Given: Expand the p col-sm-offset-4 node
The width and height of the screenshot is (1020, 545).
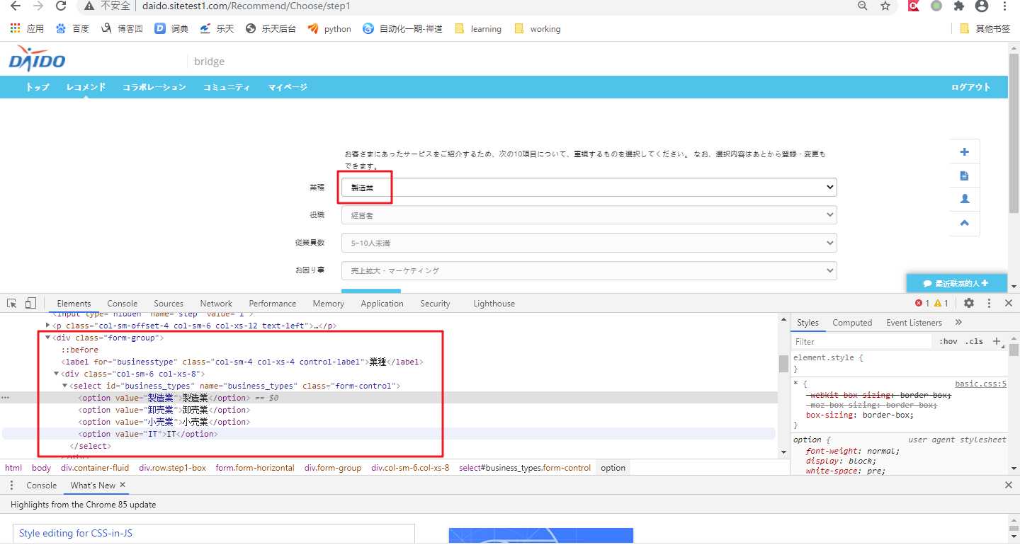Looking at the screenshot, I should tap(48, 326).
